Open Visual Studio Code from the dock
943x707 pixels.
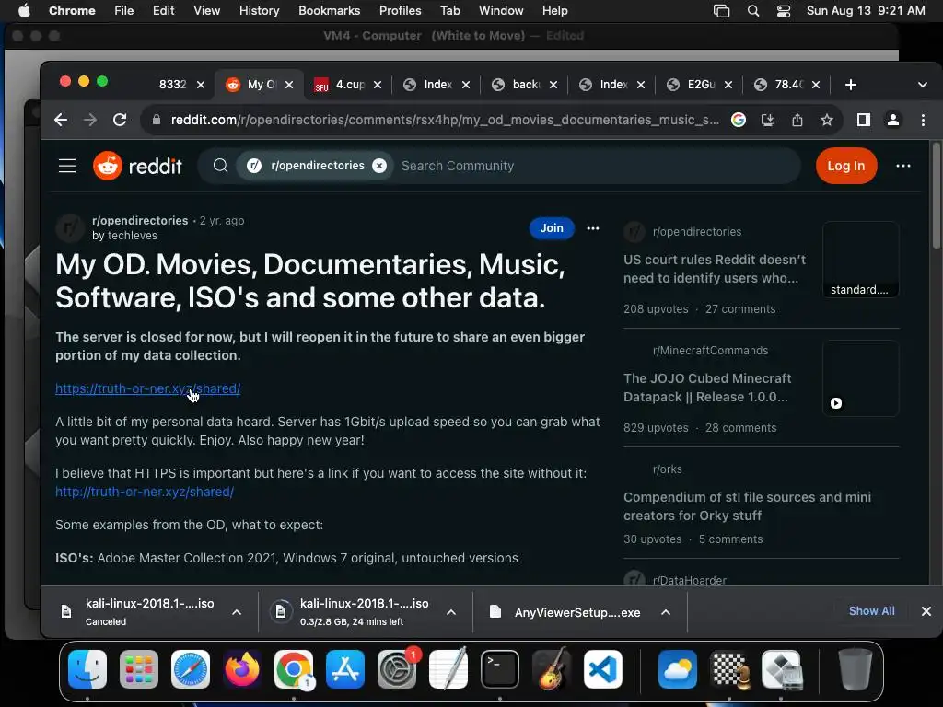pos(603,669)
